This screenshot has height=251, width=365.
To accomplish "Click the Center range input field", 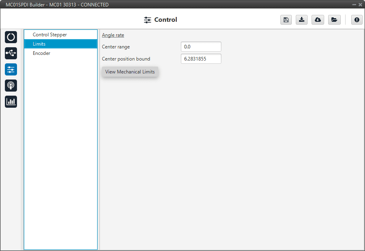I will (201, 47).
